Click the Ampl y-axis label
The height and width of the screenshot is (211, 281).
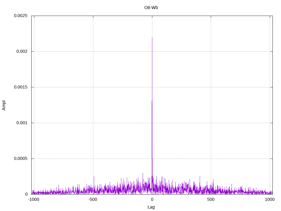coord(4,105)
